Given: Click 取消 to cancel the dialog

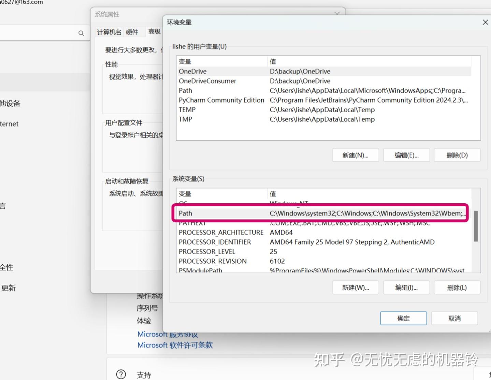Looking at the screenshot, I should point(454,318).
